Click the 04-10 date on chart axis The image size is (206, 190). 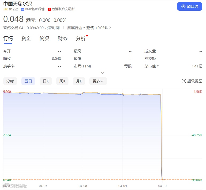162,186
